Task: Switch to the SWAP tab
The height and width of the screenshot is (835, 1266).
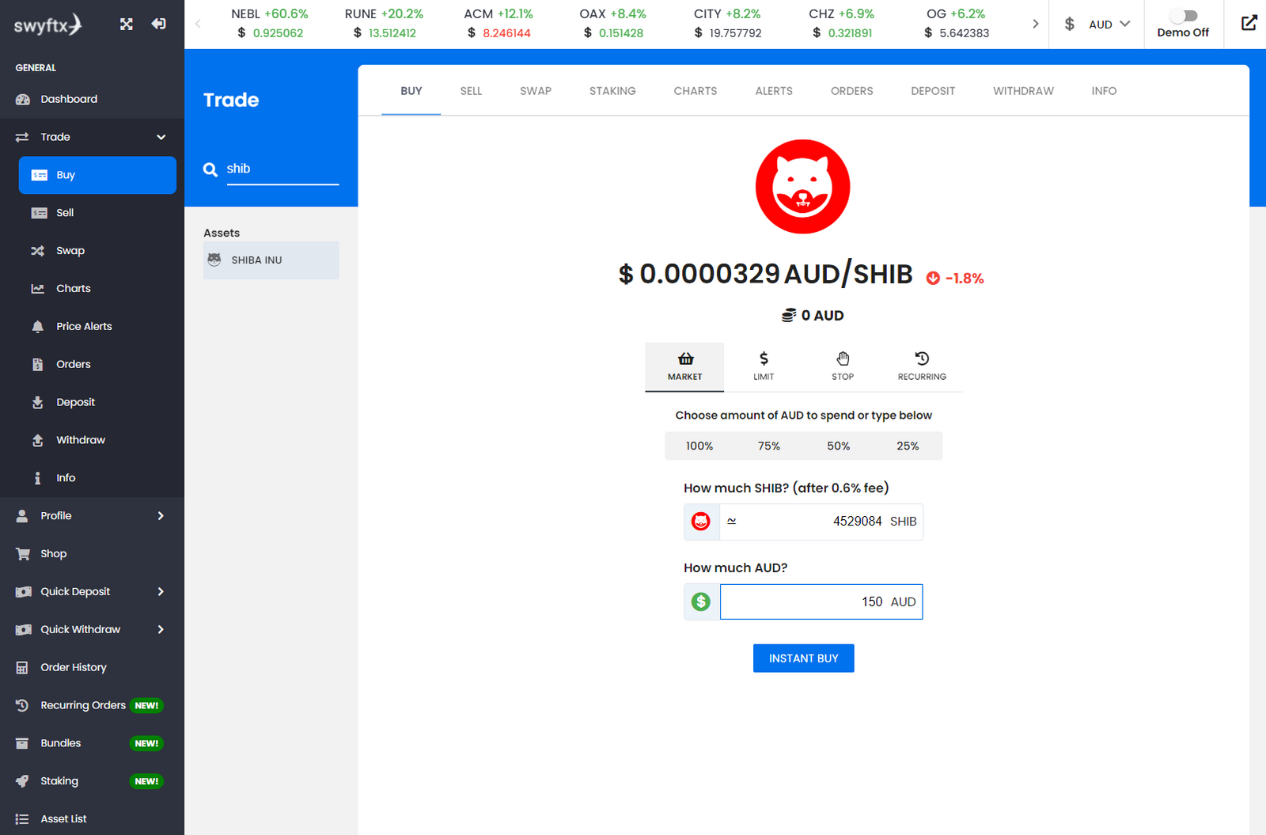Action: [x=536, y=91]
